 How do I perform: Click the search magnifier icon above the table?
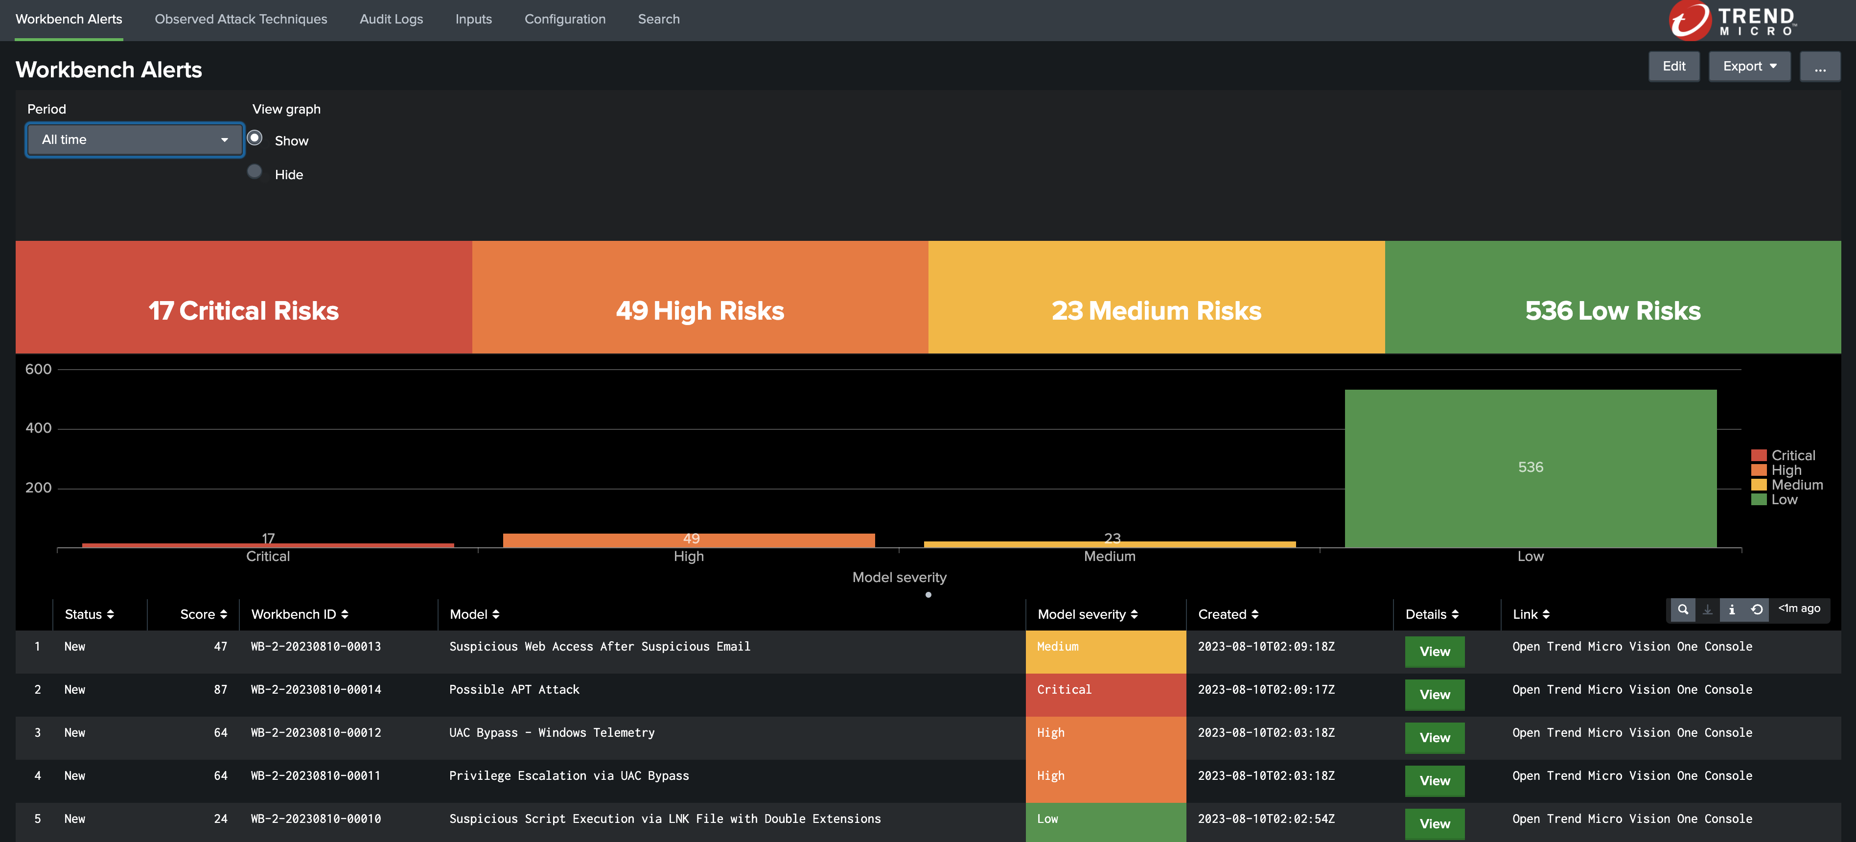[1682, 609]
